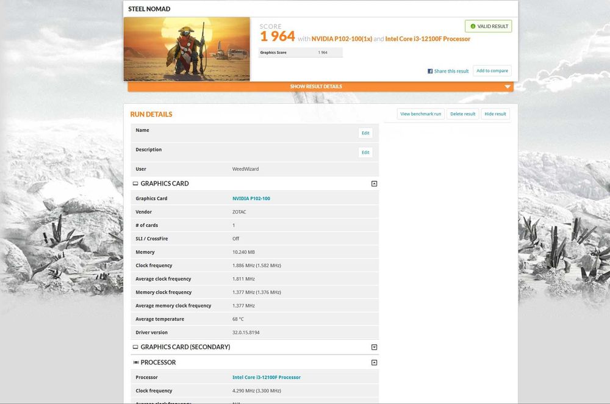Click the Graphics Card monitor icon
This screenshot has width=610, height=404.
pyautogui.click(x=135, y=184)
